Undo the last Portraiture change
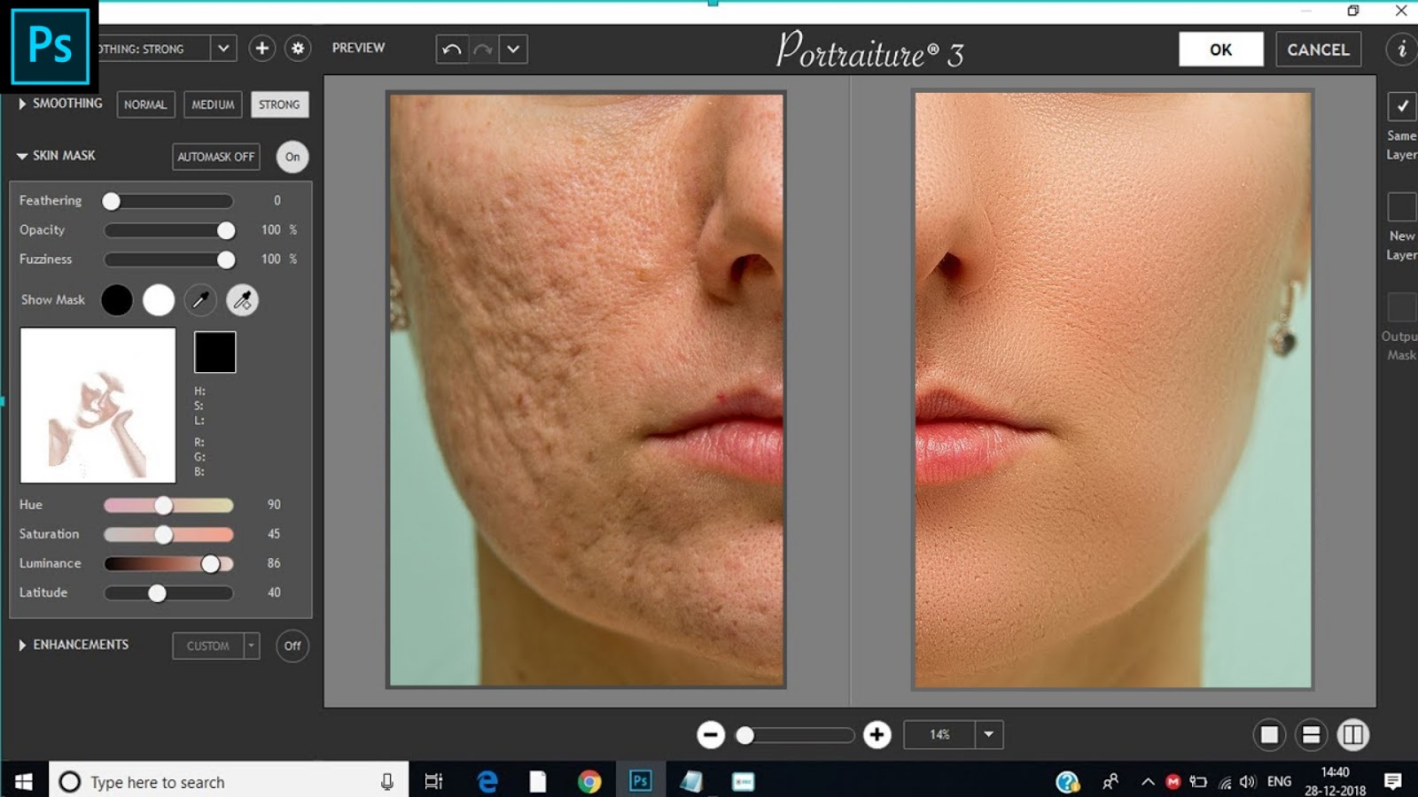 451,50
